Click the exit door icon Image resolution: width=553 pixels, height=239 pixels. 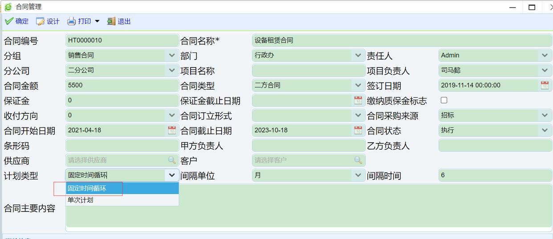tap(111, 21)
